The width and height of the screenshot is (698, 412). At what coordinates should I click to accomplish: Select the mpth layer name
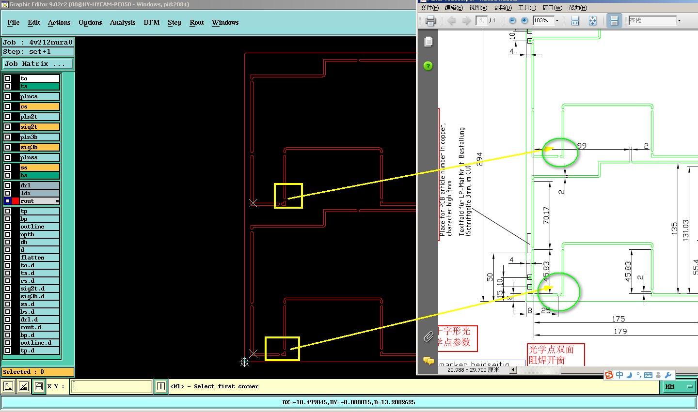[x=40, y=234]
